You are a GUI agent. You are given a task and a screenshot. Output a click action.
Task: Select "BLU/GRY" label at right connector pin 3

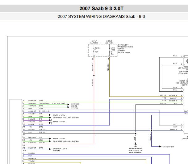pyautogui.click(x=173, y=98)
